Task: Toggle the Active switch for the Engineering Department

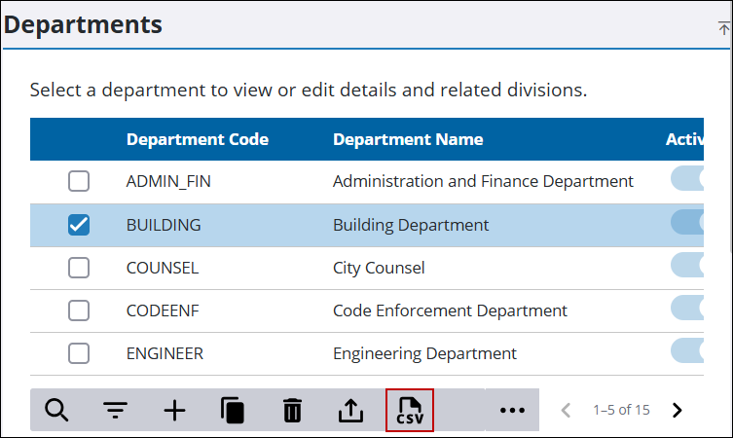Action: tap(687, 350)
